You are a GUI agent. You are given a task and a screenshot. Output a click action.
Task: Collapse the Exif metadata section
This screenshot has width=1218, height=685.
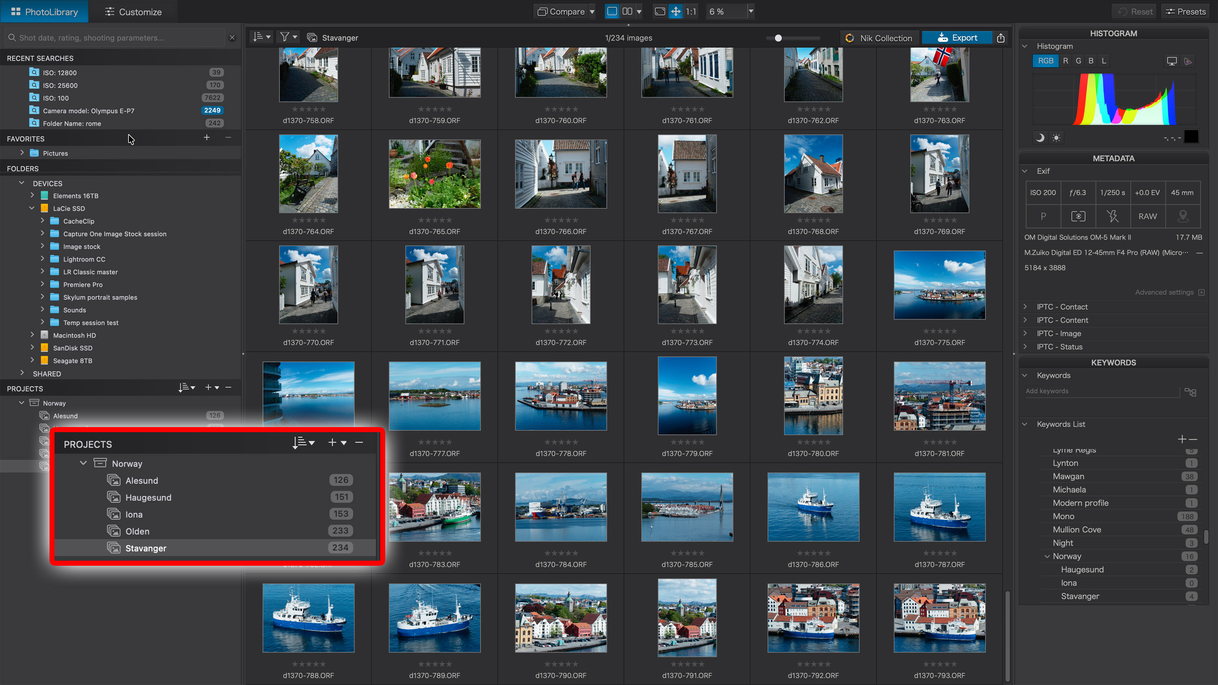point(1025,171)
